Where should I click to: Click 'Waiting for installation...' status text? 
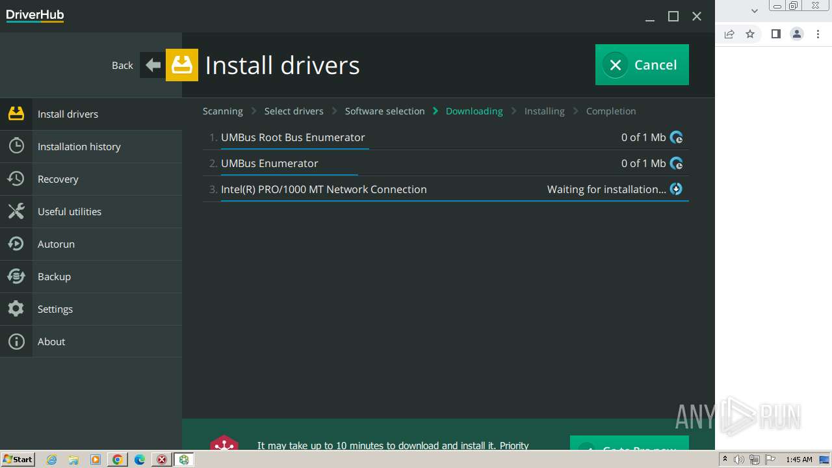(x=606, y=189)
